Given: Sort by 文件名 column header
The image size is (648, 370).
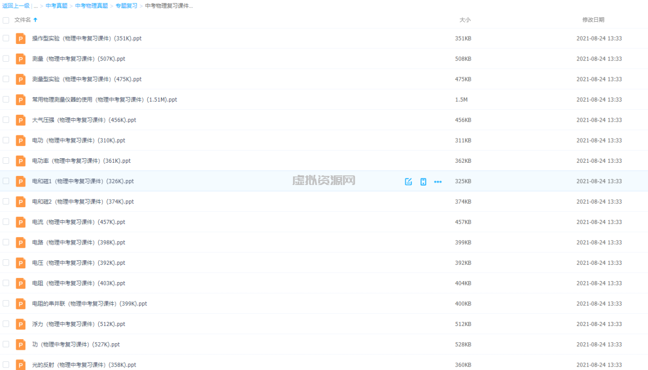Looking at the screenshot, I should click(22, 20).
